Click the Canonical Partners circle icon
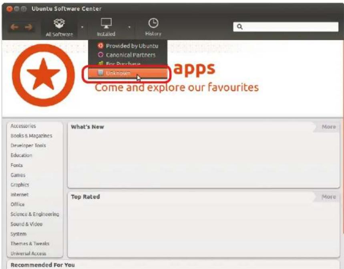The image size is (344, 269). click(x=101, y=54)
